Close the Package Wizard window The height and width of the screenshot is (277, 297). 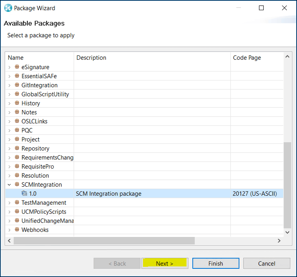click(x=284, y=8)
